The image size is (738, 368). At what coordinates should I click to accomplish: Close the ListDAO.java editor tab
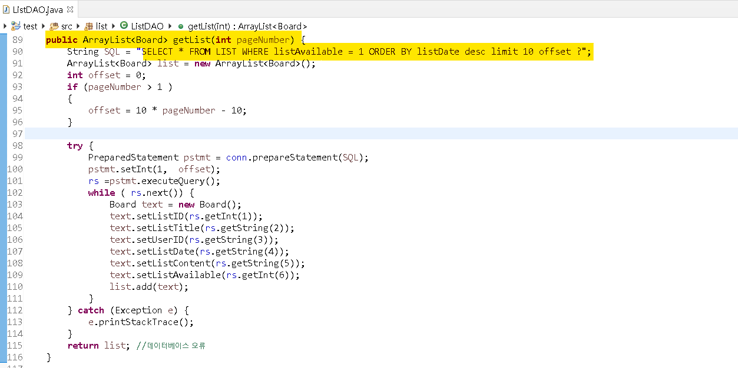(x=70, y=10)
